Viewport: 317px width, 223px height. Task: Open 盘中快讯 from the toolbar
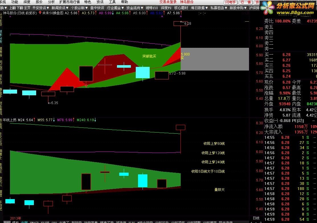(97, 8)
